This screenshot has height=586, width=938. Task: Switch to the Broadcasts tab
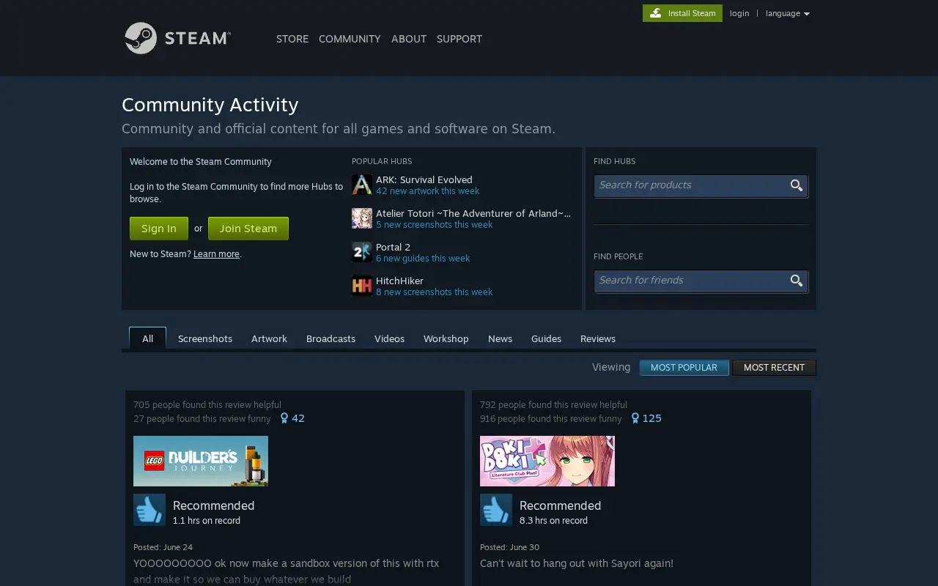pos(330,338)
